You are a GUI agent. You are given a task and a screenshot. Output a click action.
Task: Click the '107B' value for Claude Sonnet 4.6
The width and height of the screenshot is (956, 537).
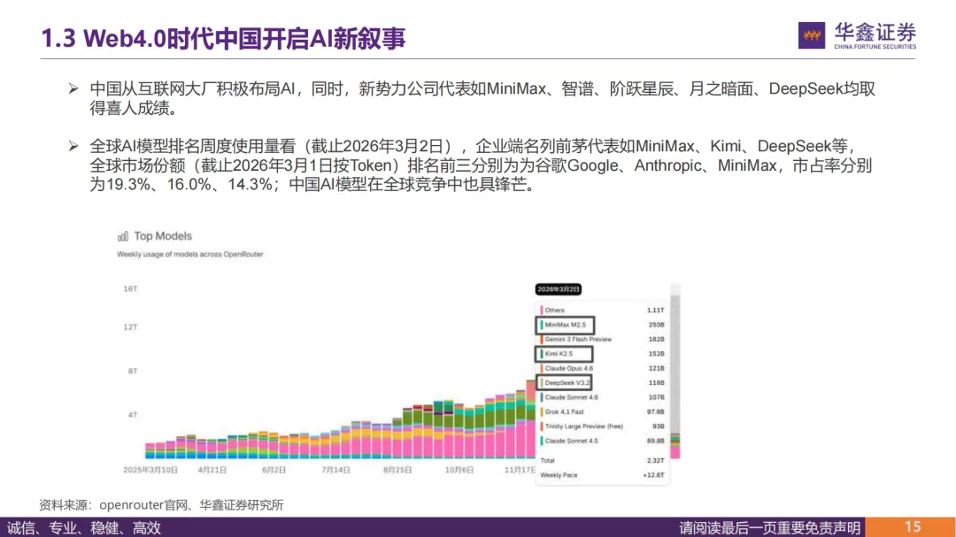(657, 397)
